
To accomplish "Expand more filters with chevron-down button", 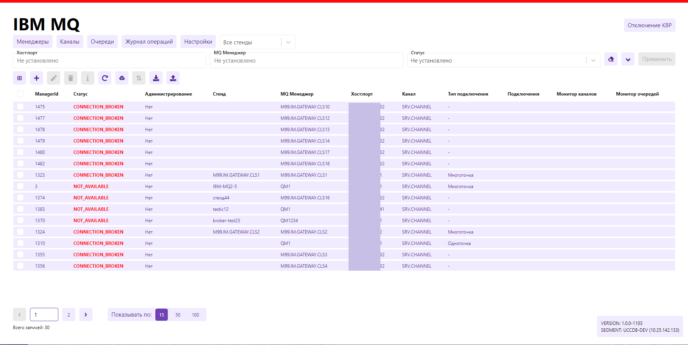I will [628, 59].
